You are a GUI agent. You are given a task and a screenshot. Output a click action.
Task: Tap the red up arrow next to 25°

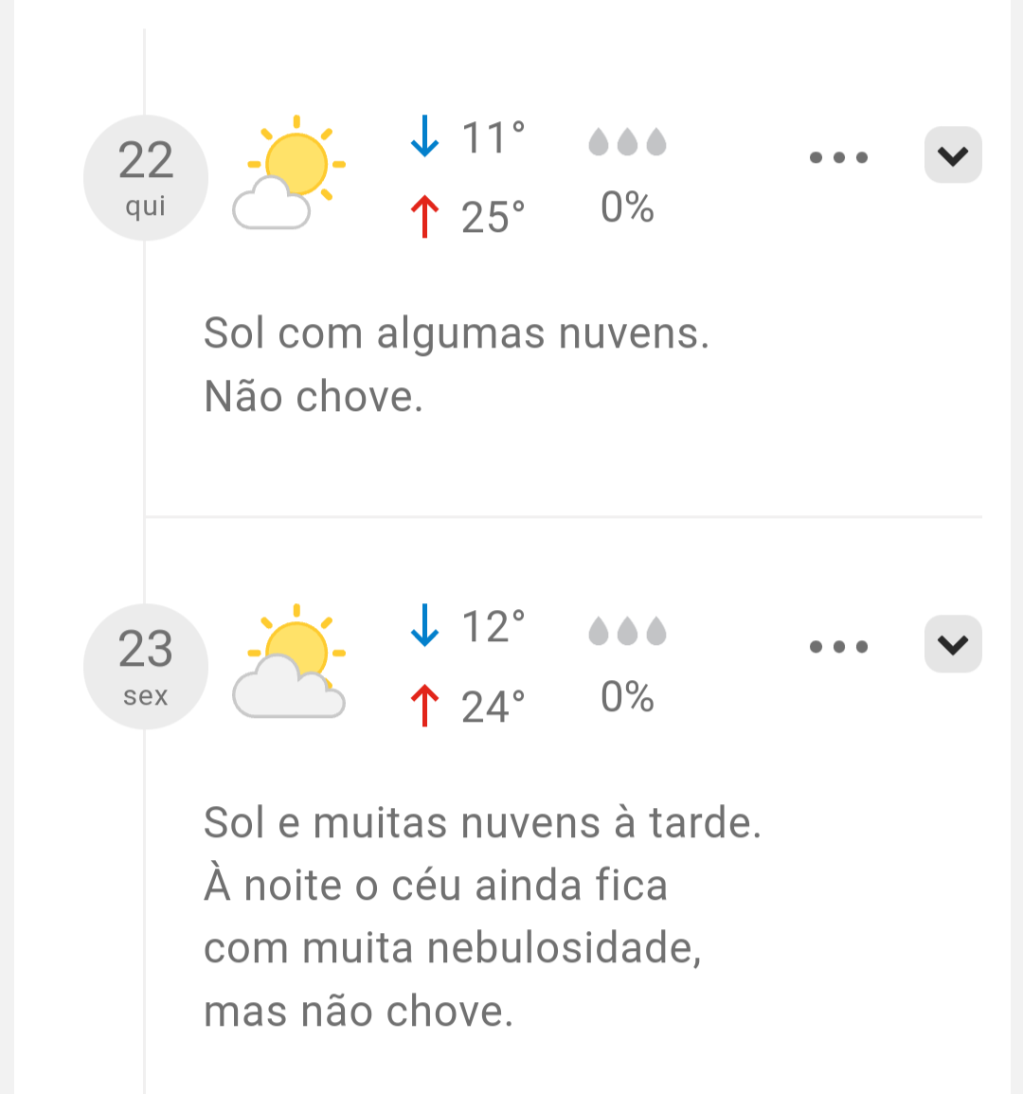click(x=424, y=216)
